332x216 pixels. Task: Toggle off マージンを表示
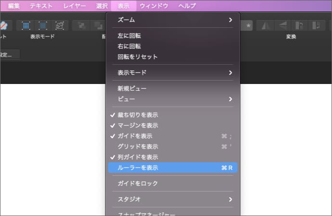(x=138, y=125)
